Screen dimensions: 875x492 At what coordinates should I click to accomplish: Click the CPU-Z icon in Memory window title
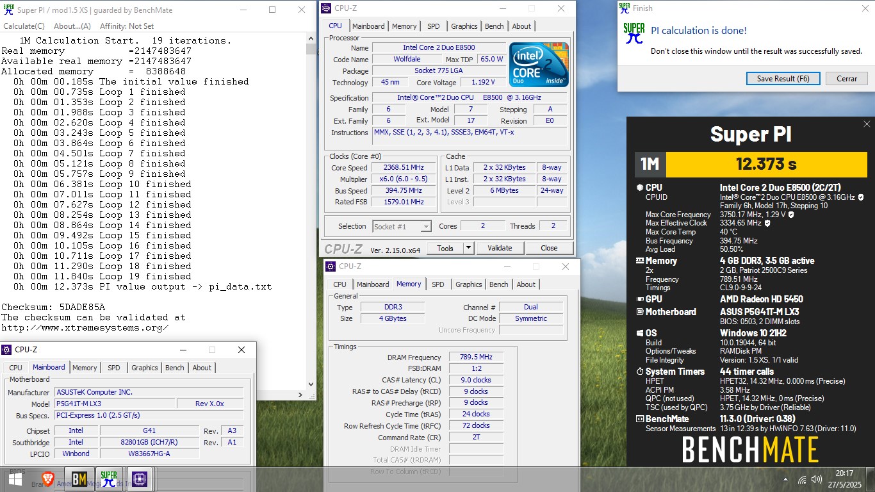point(331,266)
